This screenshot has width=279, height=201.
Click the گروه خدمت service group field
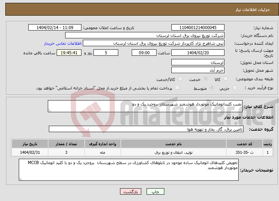(146, 129)
